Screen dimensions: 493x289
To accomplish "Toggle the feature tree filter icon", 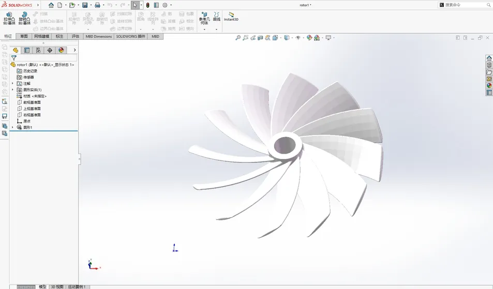I will pos(14,58).
